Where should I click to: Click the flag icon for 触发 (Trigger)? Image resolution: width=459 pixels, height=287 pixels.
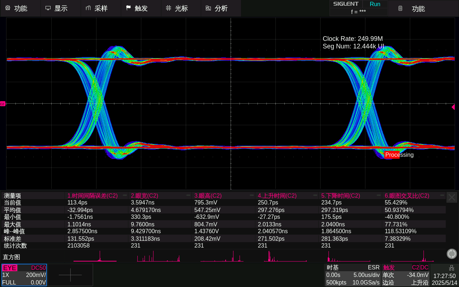point(128,8)
